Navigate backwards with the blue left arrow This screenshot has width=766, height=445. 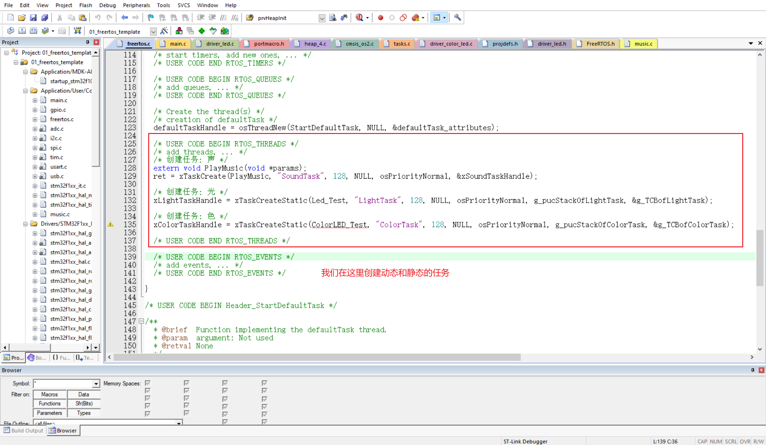124,18
